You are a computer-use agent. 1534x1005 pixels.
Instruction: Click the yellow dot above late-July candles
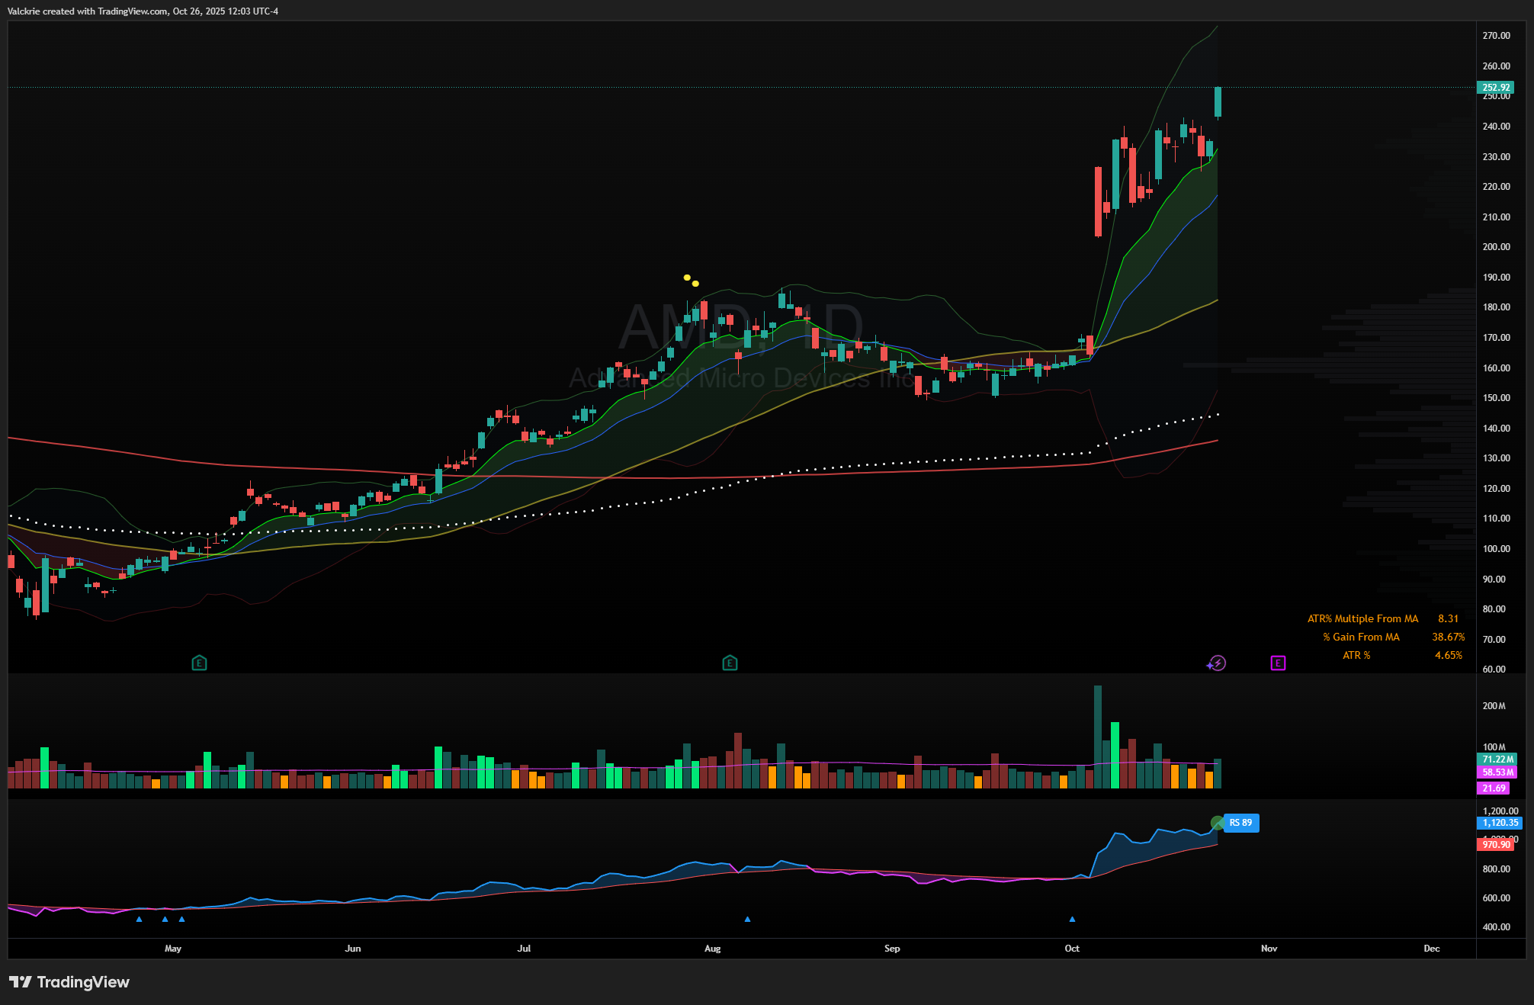687,278
